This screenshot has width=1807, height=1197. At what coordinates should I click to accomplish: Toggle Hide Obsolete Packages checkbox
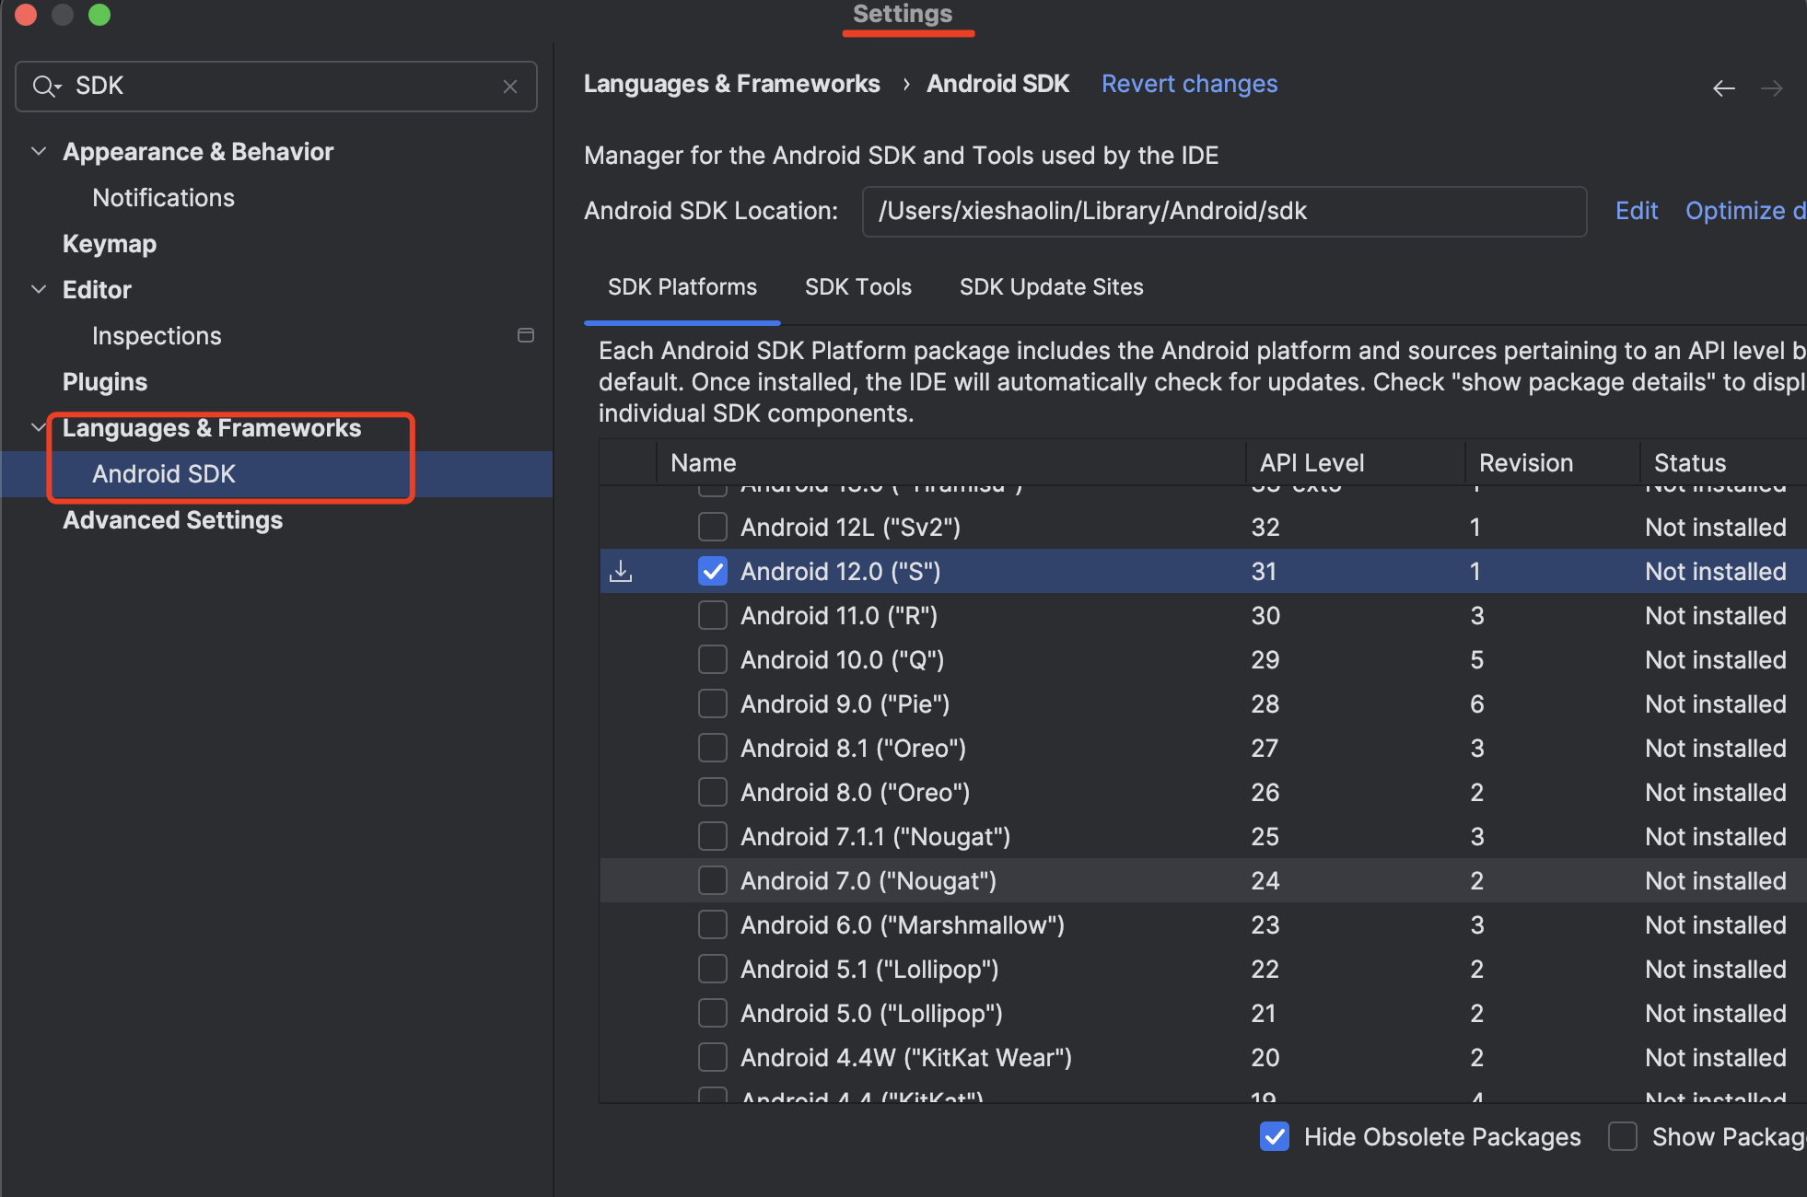(x=1275, y=1137)
